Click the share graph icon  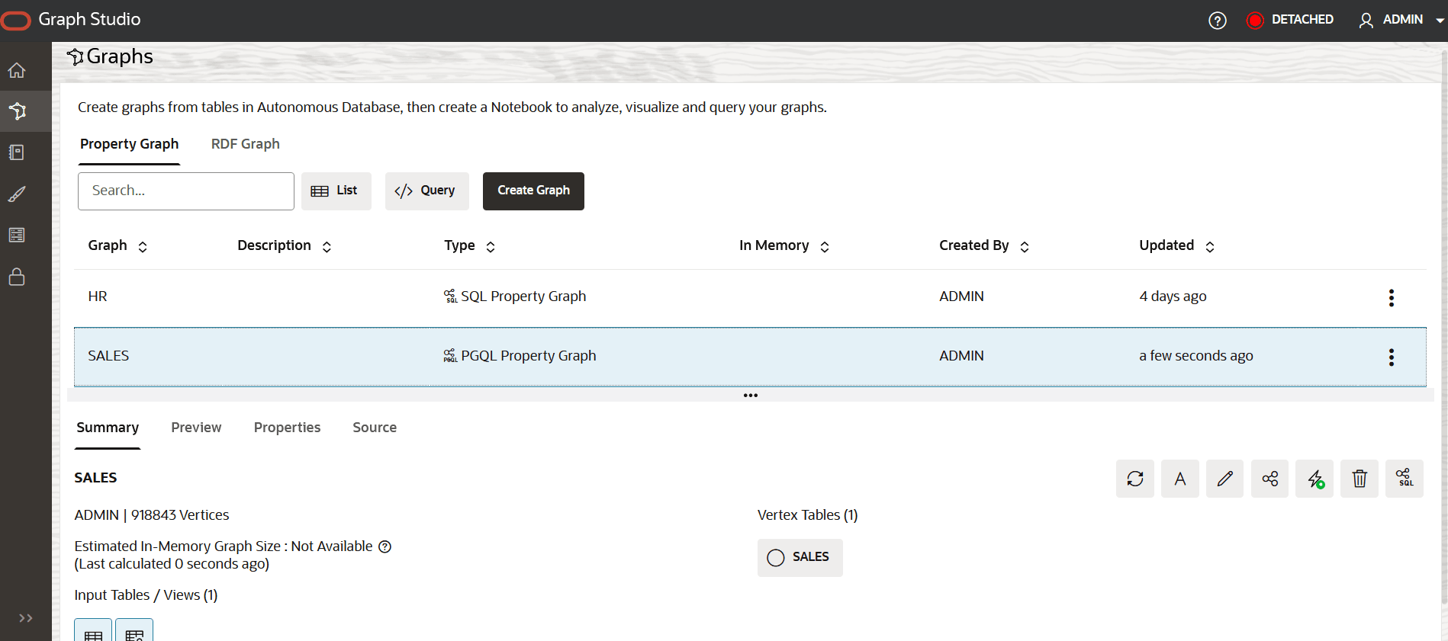tap(1270, 479)
